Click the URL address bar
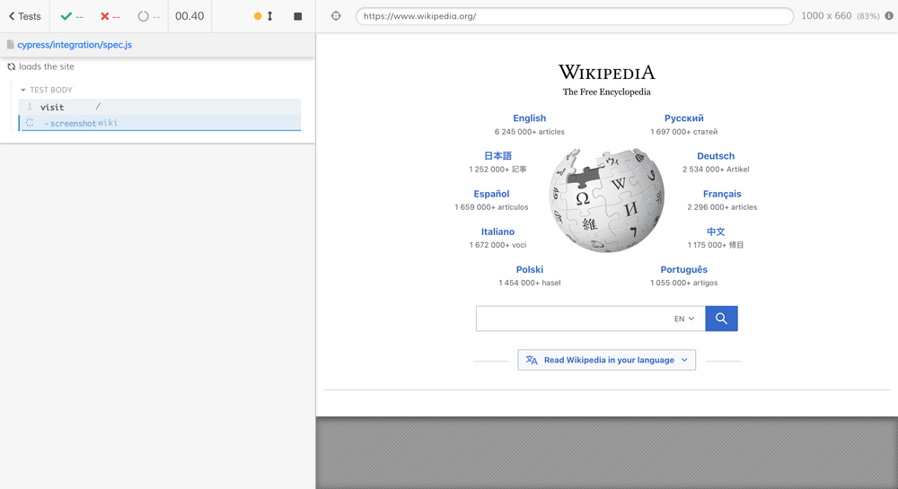 575,16
